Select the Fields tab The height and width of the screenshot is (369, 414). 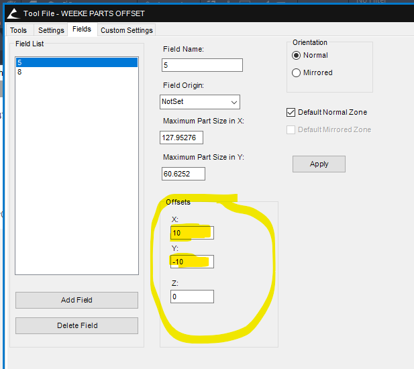82,29
